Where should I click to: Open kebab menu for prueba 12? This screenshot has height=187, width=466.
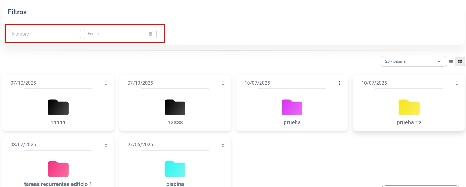[x=457, y=83]
